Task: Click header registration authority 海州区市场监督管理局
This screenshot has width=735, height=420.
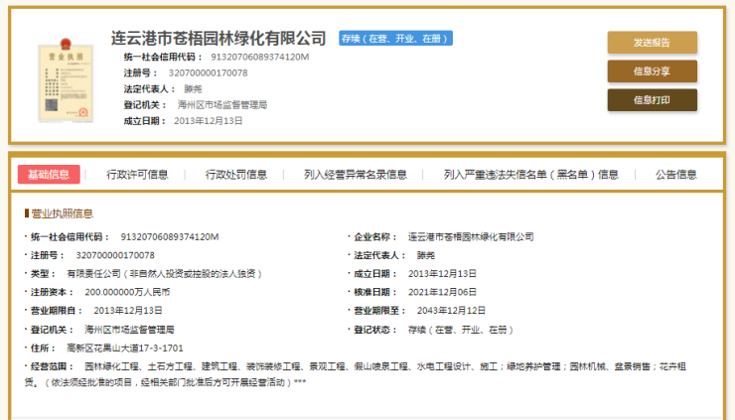Action: coord(222,104)
